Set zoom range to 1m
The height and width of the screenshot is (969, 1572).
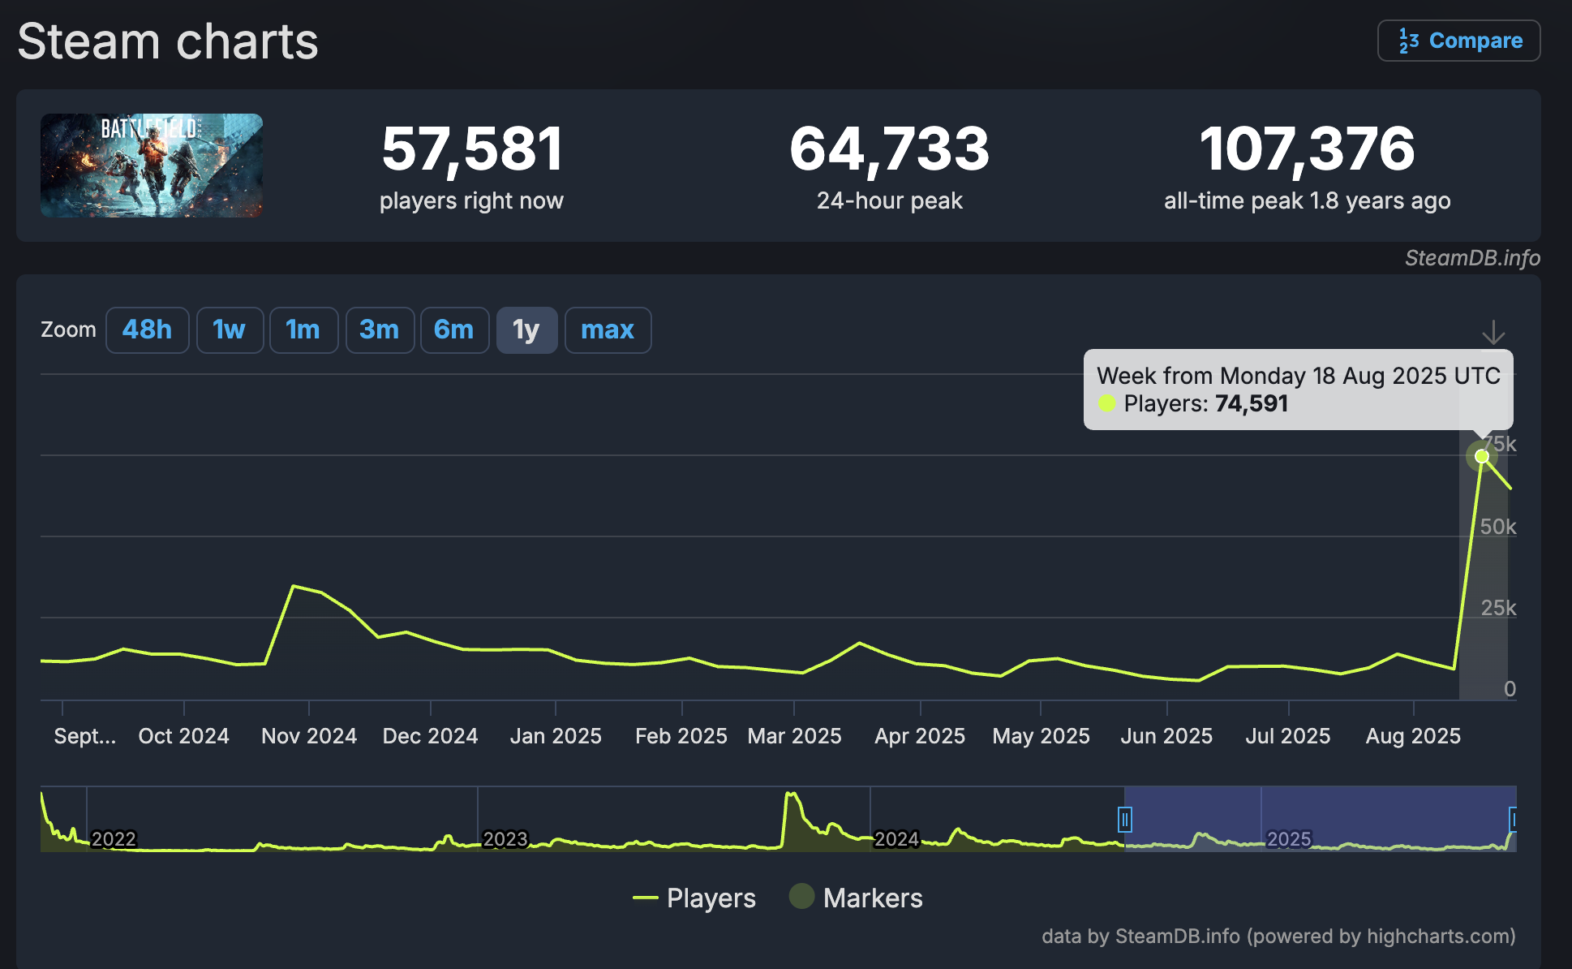pyautogui.click(x=303, y=329)
